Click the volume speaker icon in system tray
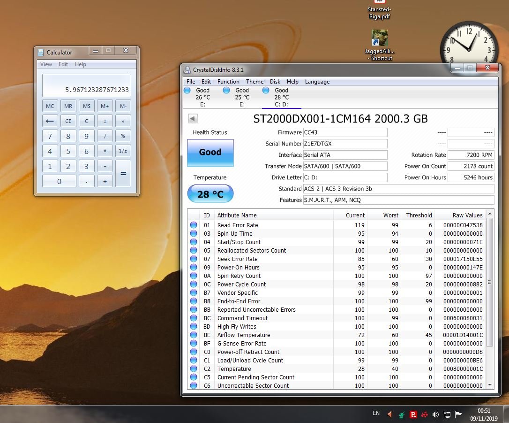Screen dimensions: 509x423 [435, 414]
